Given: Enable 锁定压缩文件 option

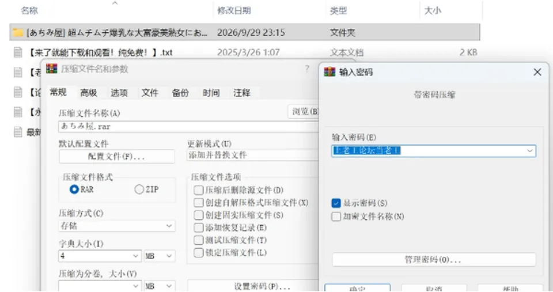Looking at the screenshot, I should [x=199, y=252].
